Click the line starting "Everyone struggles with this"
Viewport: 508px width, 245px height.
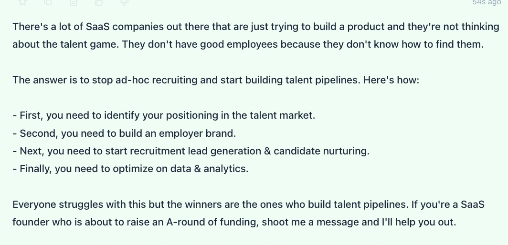[x=248, y=204]
